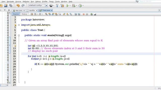Run the project with green play icon
161x90 pixels.
(67, 5)
